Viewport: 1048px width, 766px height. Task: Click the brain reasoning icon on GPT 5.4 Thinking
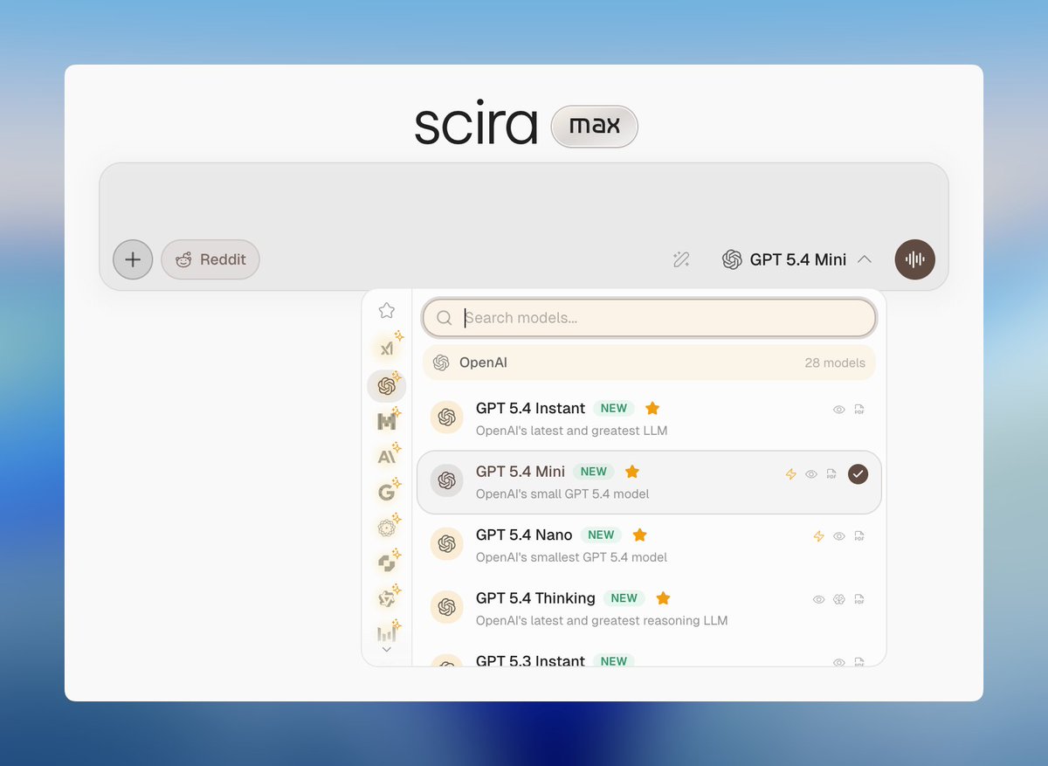pos(839,600)
